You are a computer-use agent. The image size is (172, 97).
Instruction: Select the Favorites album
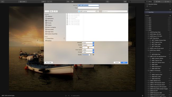(158, 12)
